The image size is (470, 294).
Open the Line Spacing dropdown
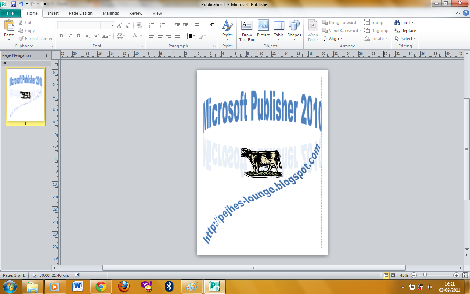click(x=190, y=36)
